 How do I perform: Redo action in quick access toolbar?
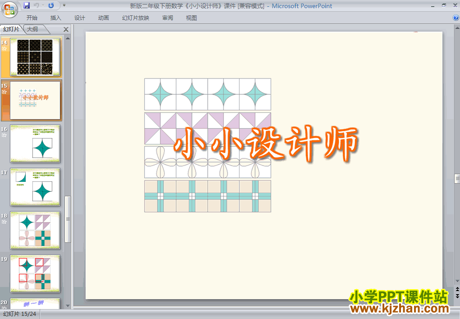51,5
